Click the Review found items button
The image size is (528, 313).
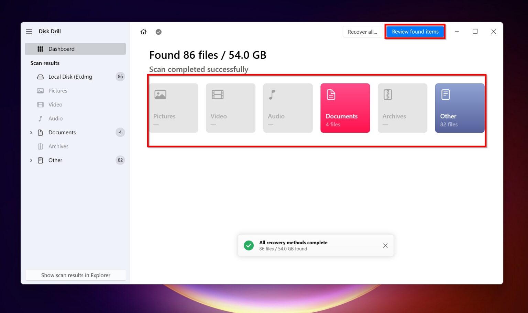tap(415, 31)
